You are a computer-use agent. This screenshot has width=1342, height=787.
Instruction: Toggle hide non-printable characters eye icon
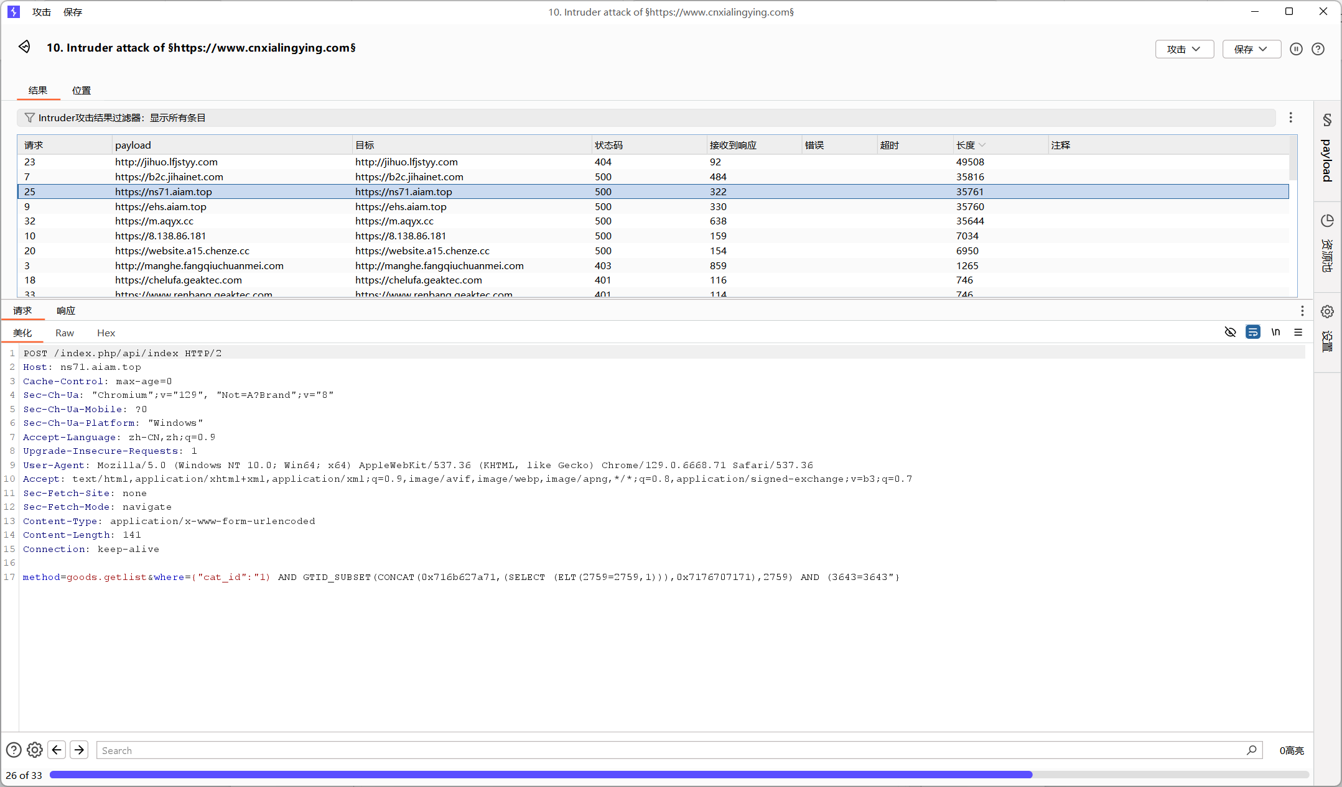1230,332
